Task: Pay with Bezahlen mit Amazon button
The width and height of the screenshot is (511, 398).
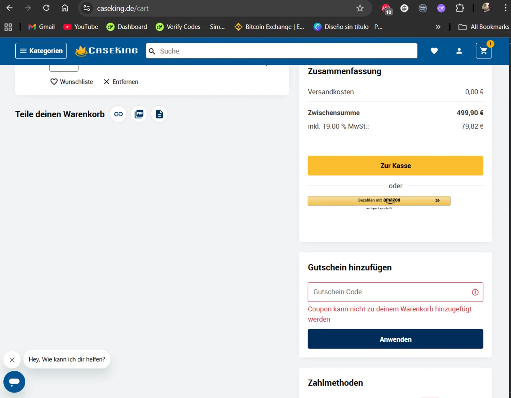Action: pyautogui.click(x=379, y=201)
